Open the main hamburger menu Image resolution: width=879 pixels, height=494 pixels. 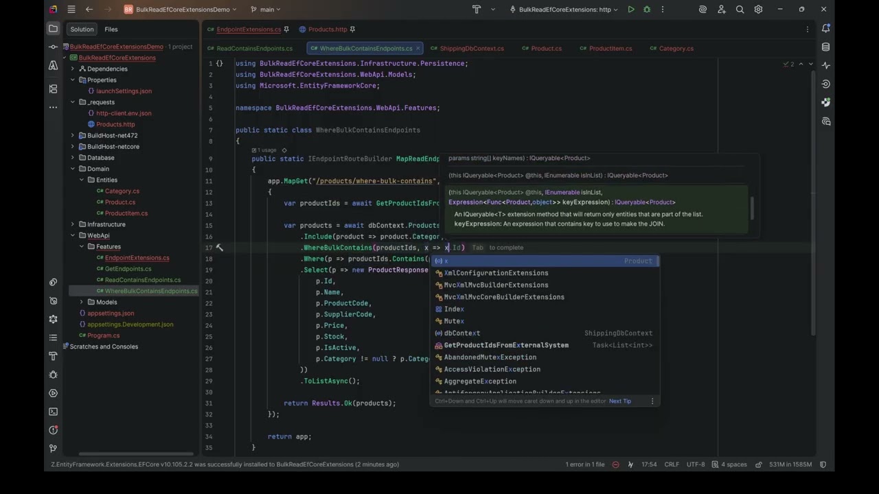[x=71, y=10]
